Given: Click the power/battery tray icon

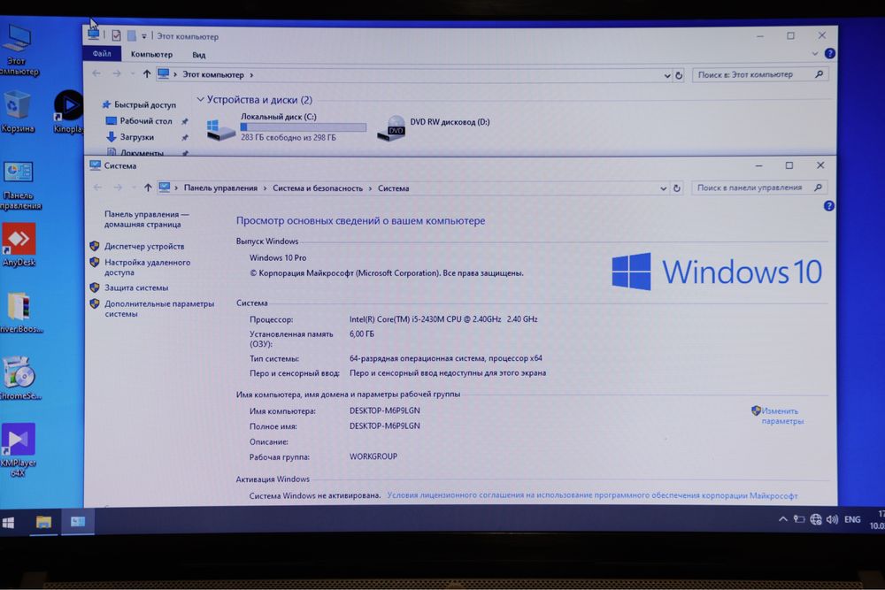Looking at the screenshot, I should click(798, 519).
